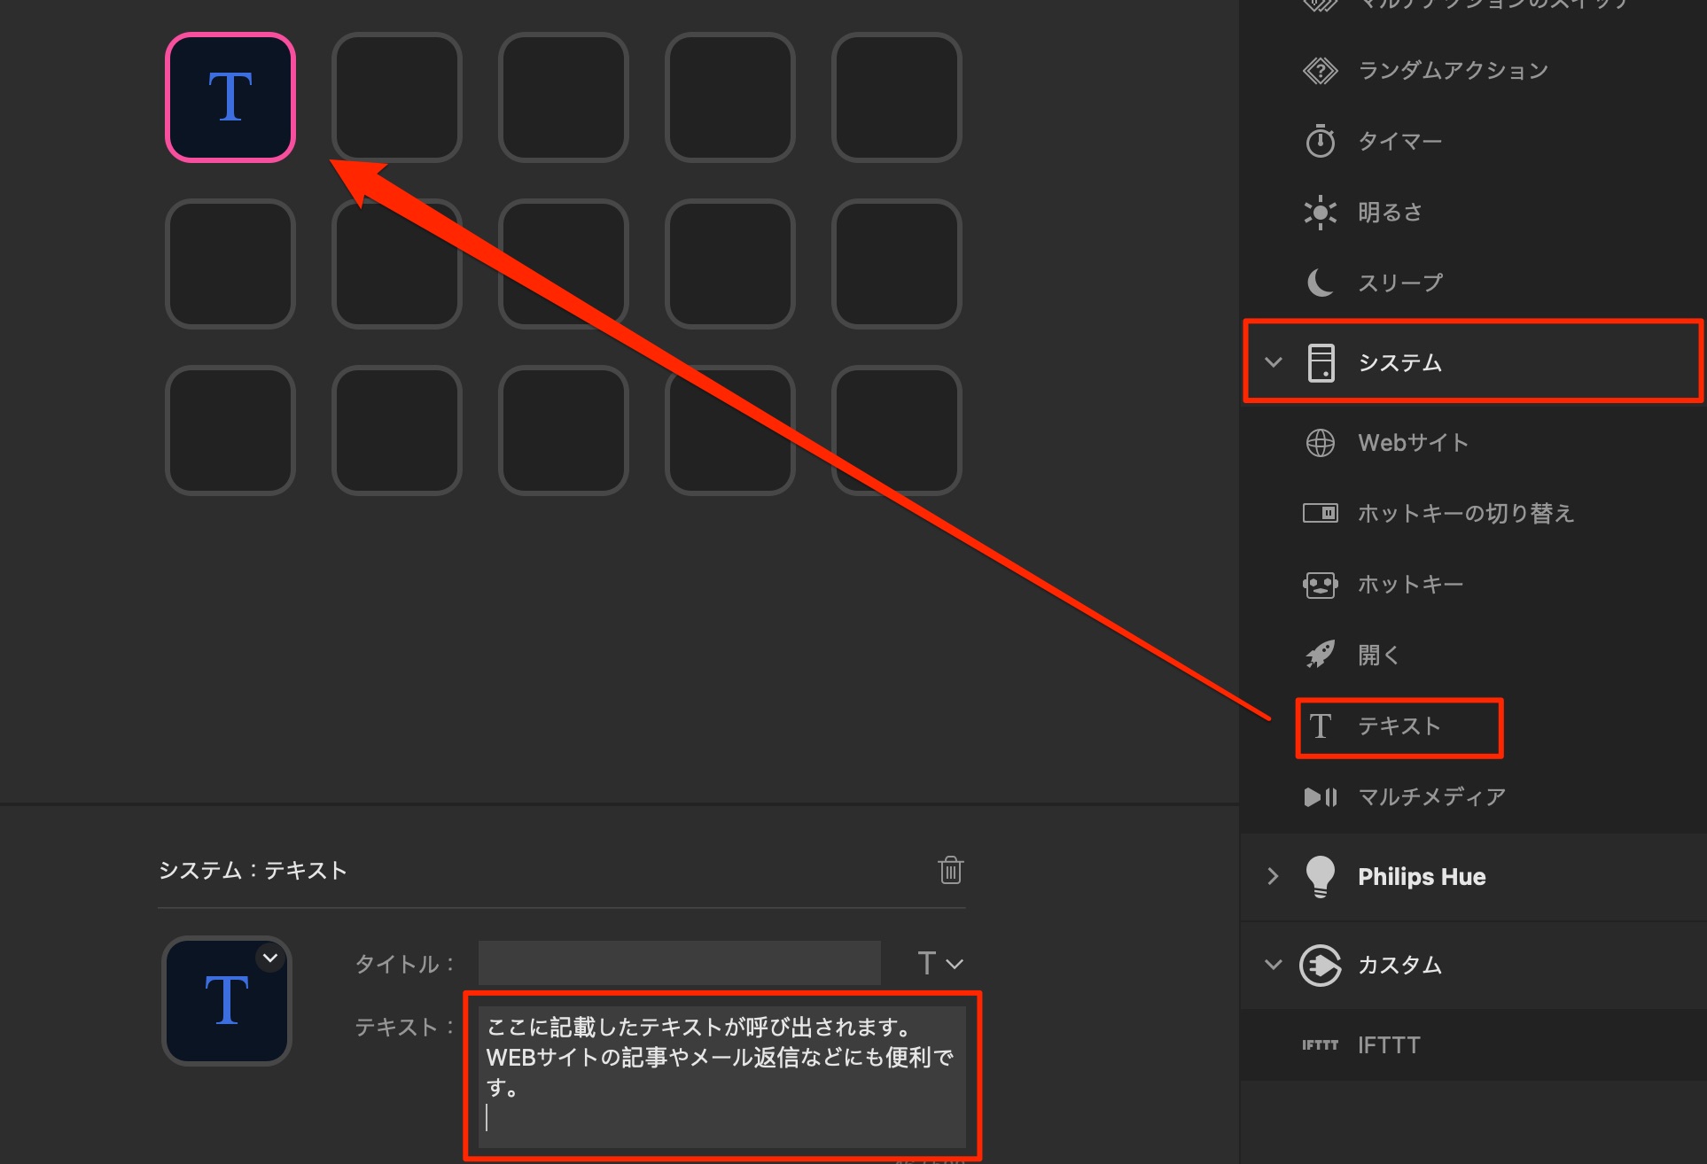
Task: Click the System (システム) computer icon
Action: [1321, 362]
